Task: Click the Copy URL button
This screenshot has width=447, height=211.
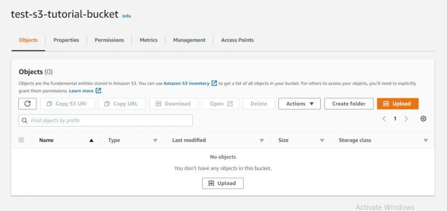Action: pyautogui.click(x=122, y=104)
